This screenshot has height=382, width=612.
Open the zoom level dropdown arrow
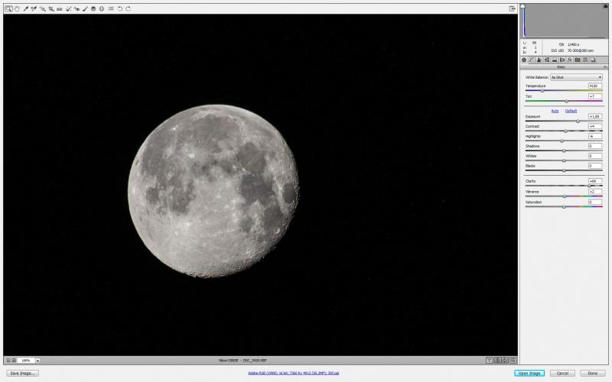point(37,361)
